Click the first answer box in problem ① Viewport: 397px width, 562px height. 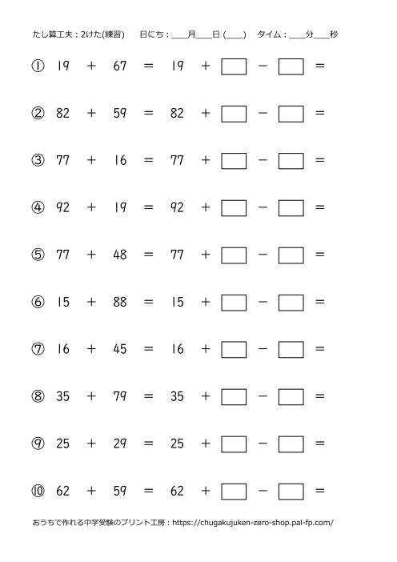coord(234,66)
